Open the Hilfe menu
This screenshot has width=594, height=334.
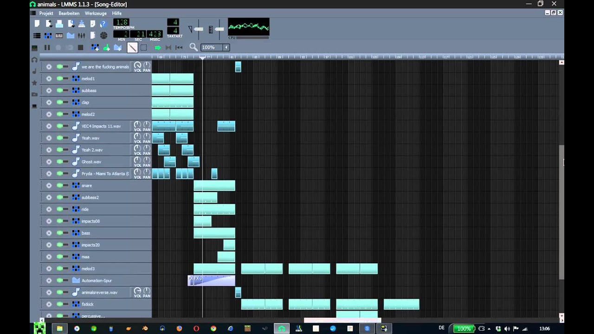click(116, 13)
